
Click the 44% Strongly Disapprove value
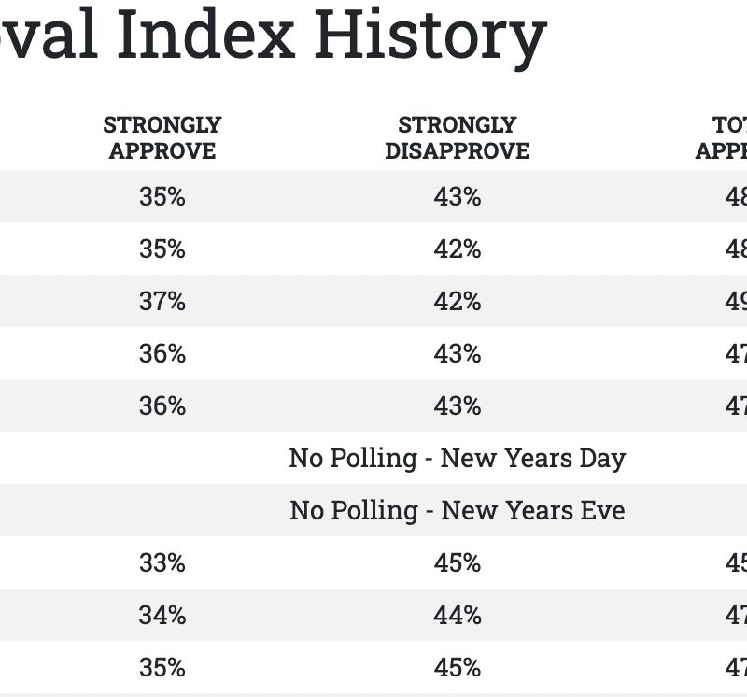click(457, 616)
